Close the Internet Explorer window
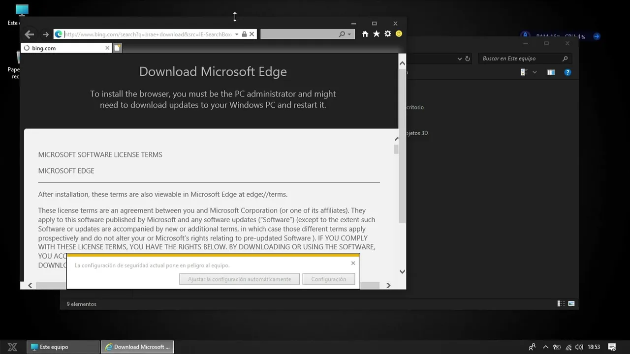Image resolution: width=630 pixels, height=354 pixels. click(395, 23)
